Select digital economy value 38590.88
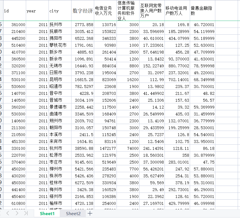Viewport: 240px width, 218px height. click(83, 148)
